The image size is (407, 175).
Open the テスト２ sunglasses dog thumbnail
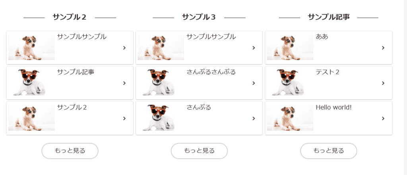click(x=290, y=83)
